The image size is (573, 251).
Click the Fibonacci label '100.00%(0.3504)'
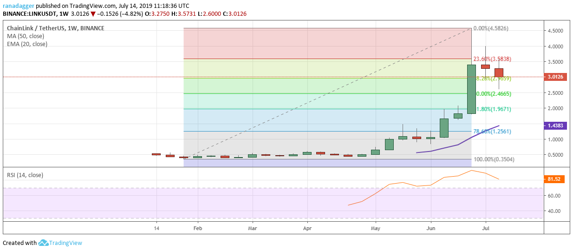pos(494,159)
